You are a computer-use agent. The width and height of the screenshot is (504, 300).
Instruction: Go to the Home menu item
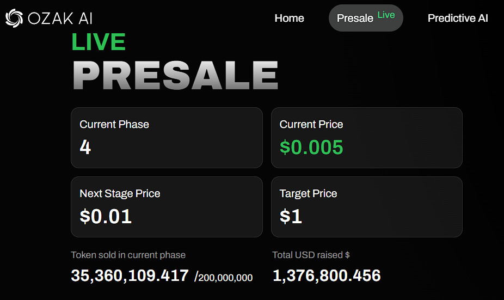(x=289, y=18)
